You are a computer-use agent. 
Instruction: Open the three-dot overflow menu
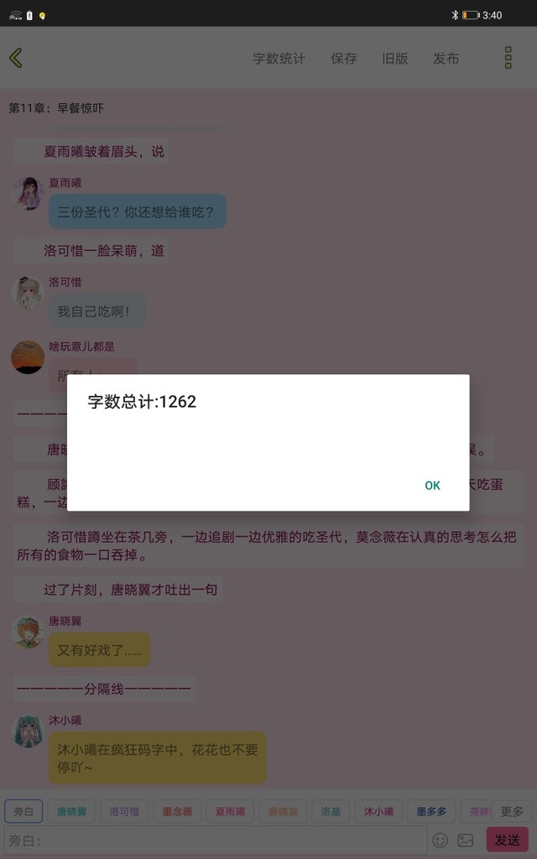(508, 58)
